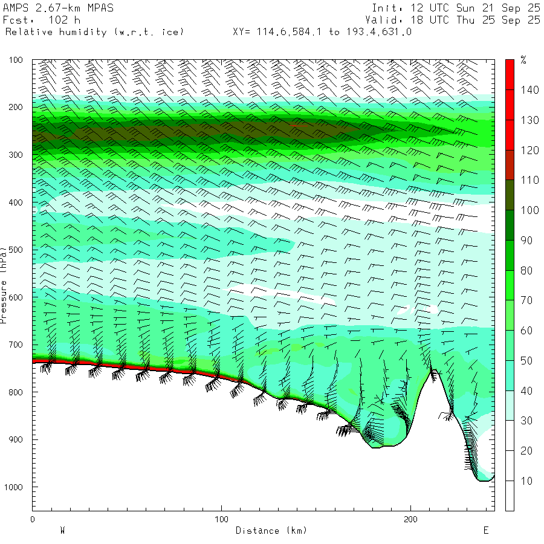544x544 pixels.
Task: Click the white 20–30 colorbar segment
Action: [510, 436]
